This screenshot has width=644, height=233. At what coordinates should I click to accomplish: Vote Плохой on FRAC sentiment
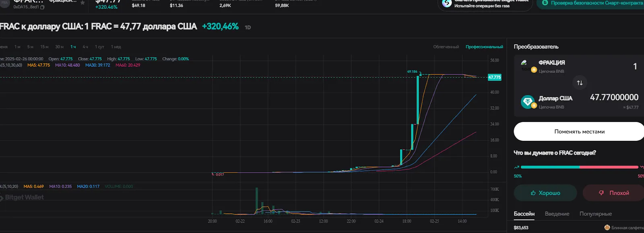(x=613, y=193)
